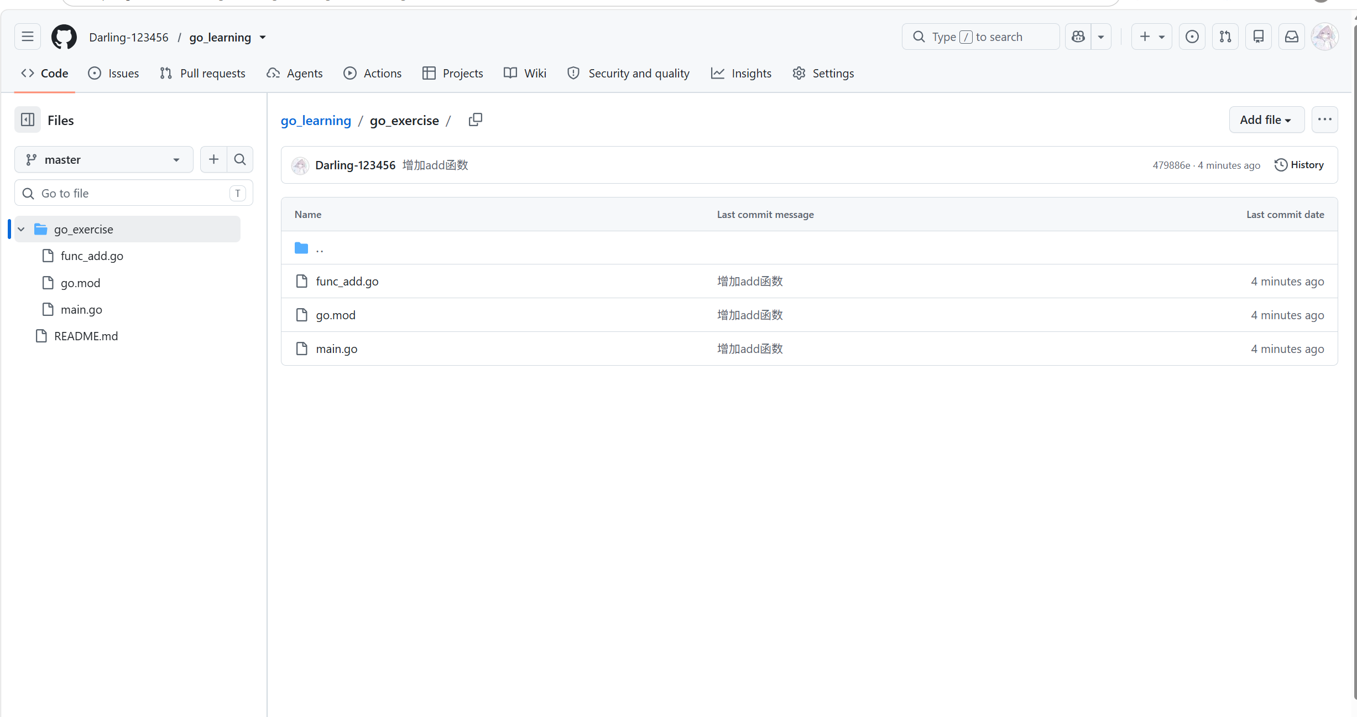Open Darling-123456 commit author link
This screenshot has width=1357, height=717.
click(356, 165)
